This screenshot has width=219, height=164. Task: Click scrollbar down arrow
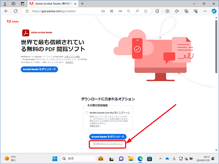(216, 150)
